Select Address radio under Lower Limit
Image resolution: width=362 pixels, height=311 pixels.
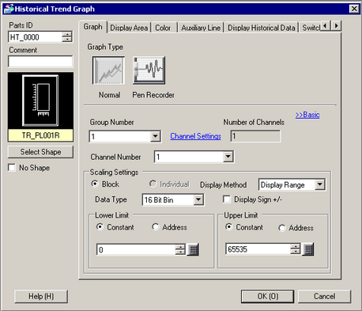(156, 227)
